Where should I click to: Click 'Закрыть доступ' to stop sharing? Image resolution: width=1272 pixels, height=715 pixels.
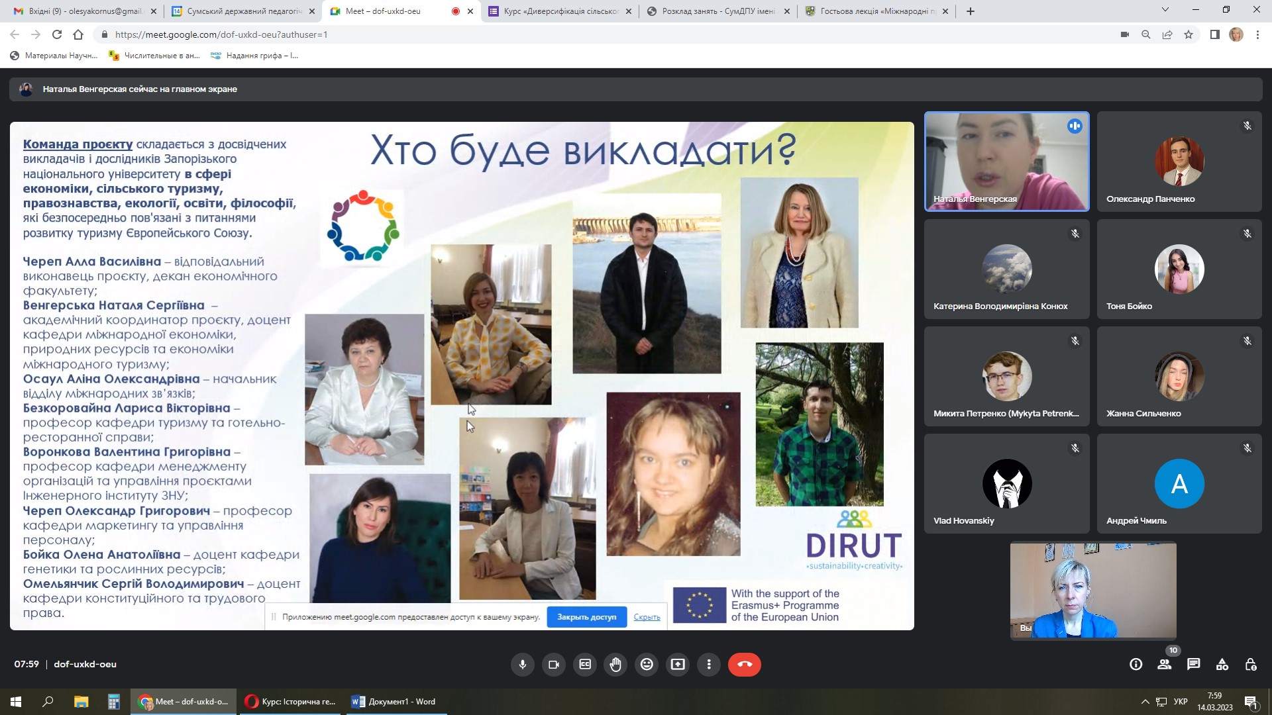[x=586, y=617]
